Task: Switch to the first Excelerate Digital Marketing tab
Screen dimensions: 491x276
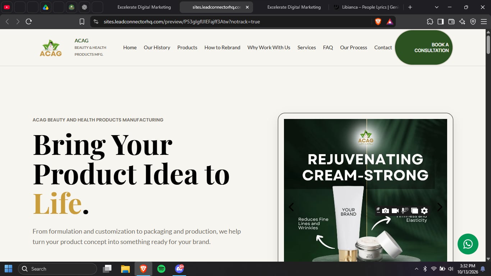Action: [144, 7]
